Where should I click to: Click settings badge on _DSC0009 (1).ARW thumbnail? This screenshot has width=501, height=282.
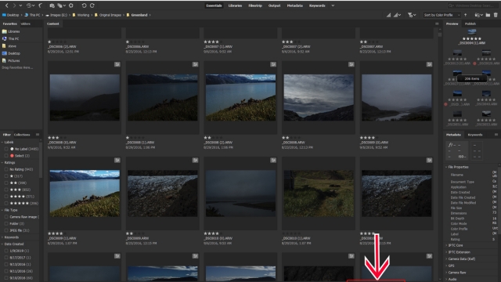click(117, 160)
